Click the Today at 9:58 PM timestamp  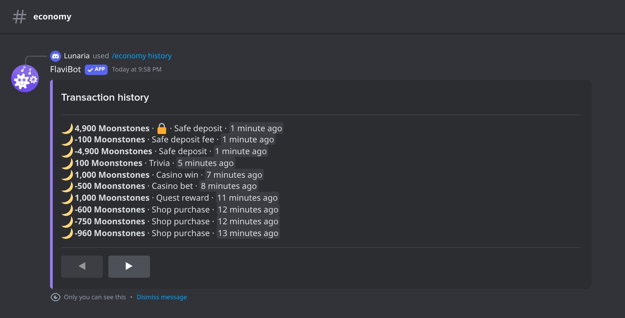coord(136,69)
